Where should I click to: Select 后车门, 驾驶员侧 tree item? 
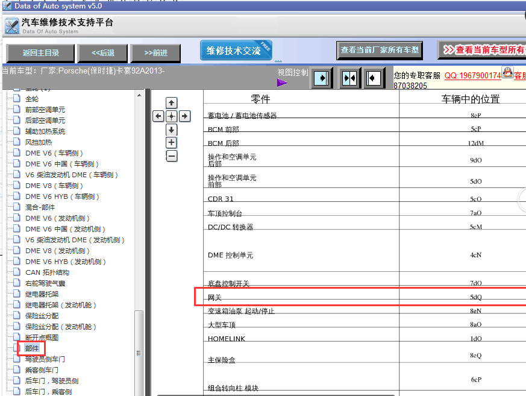coord(52,381)
